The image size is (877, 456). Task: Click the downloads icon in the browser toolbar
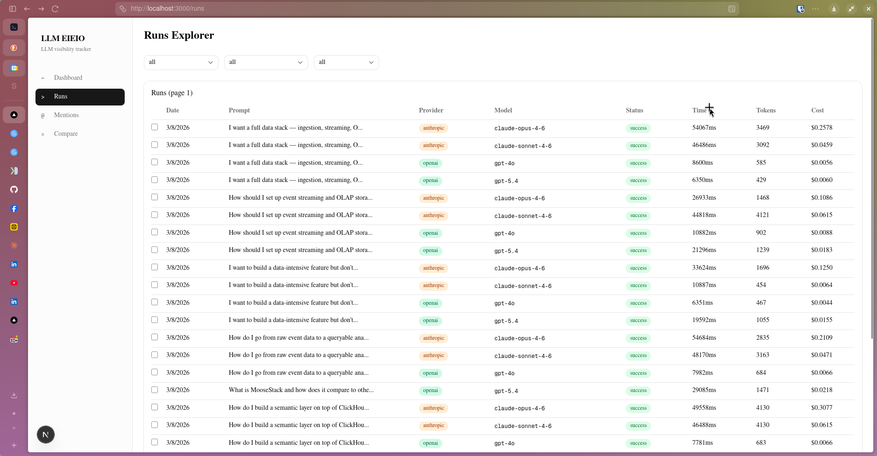(x=833, y=8)
